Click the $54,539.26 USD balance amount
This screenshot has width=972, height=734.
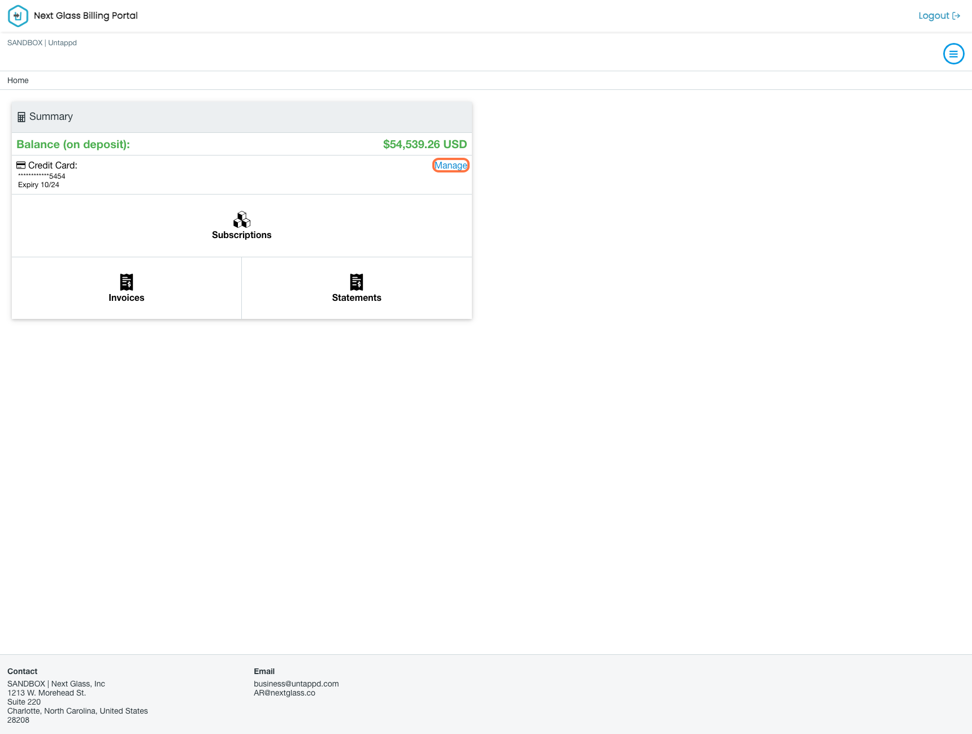tap(424, 144)
